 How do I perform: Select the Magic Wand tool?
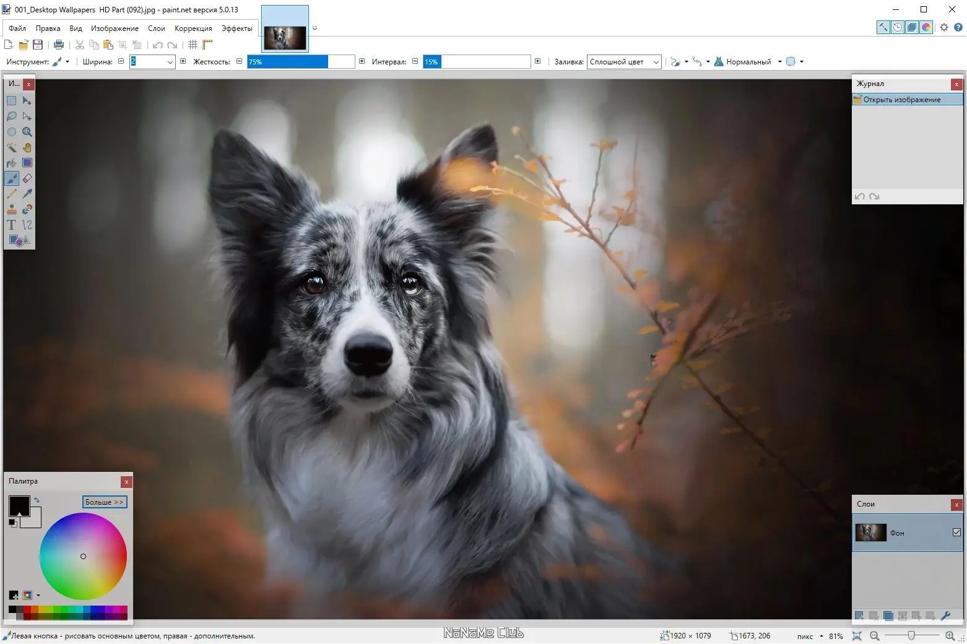click(12, 147)
